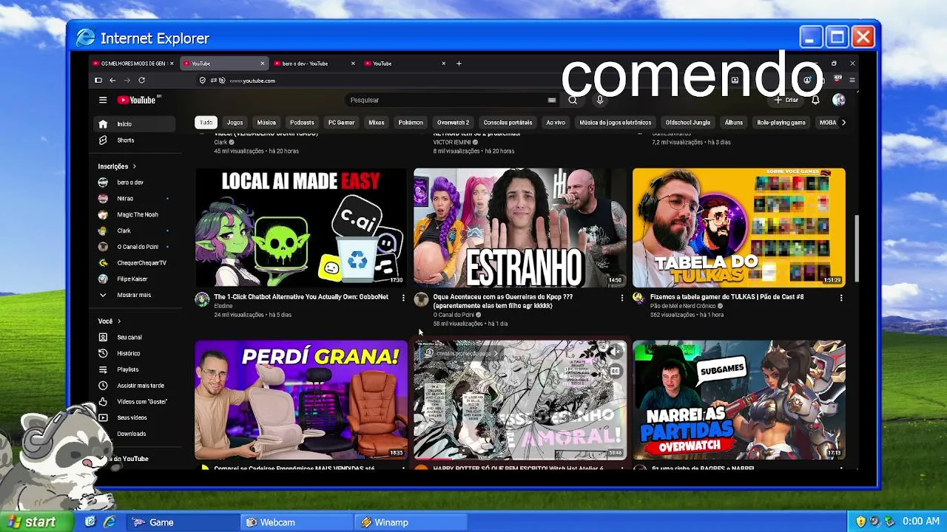Image resolution: width=947 pixels, height=532 pixels.
Task: Open the browser sidebar panel icon
Action: coord(98,81)
